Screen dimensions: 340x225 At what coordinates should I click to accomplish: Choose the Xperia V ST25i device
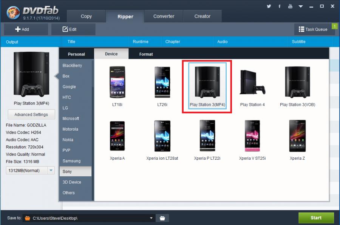point(252,136)
